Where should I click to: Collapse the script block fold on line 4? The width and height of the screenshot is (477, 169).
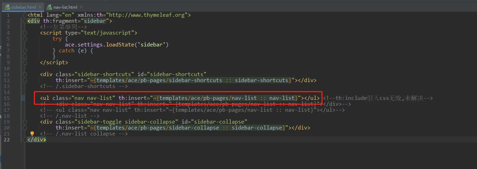pyautogui.click(x=25, y=33)
